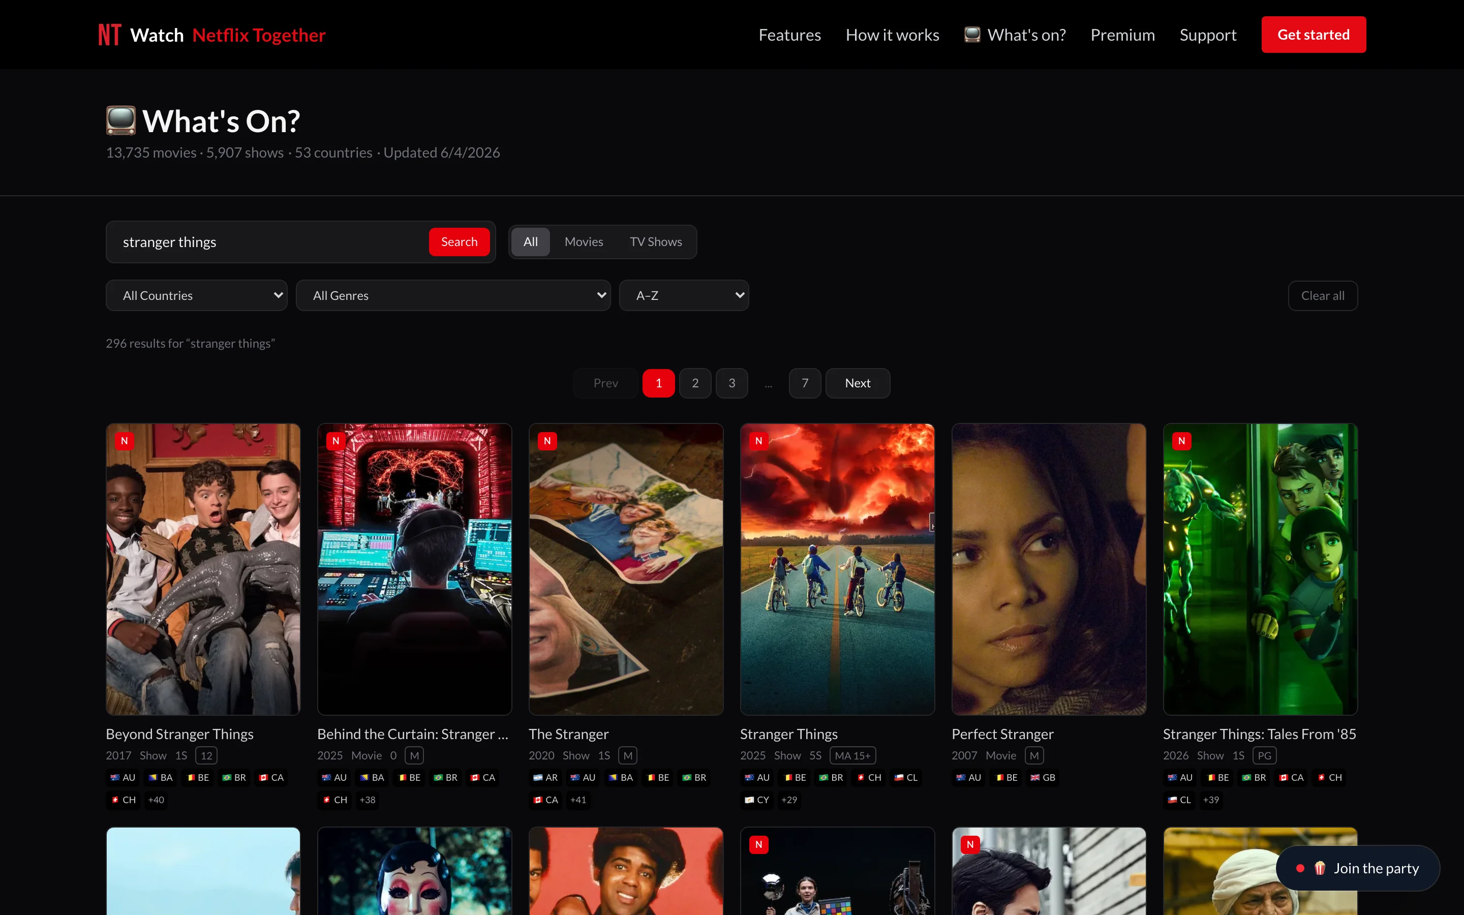The height and width of the screenshot is (915, 1464).
Task: Click the red Search button
Action: tap(459, 242)
